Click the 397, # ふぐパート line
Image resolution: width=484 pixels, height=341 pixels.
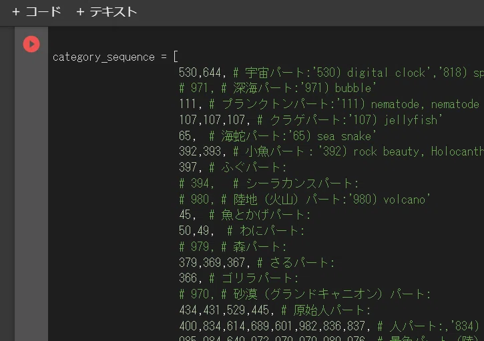[233, 167]
